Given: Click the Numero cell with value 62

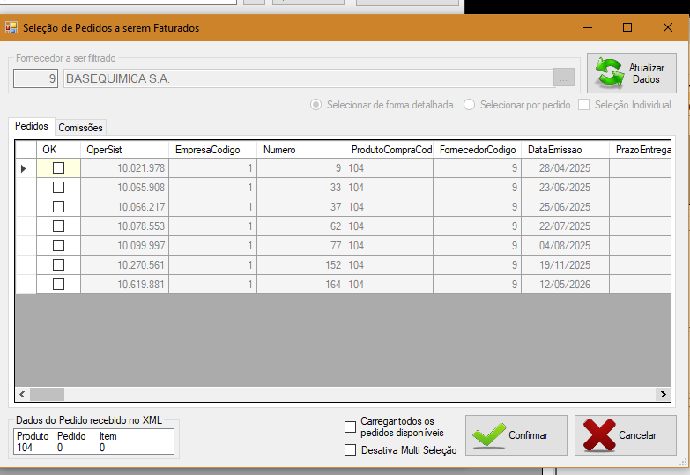Looking at the screenshot, I should [300, 226].
